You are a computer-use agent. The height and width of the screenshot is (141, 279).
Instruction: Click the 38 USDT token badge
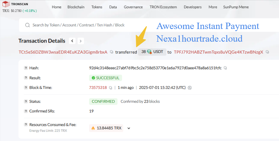[x=152, y=52]
